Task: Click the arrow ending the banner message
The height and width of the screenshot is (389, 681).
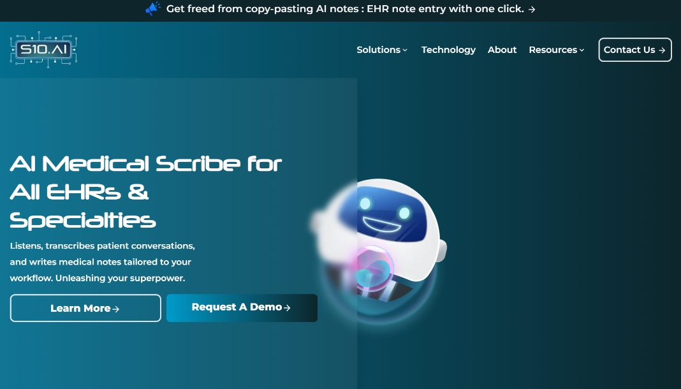Action: [532, 9]
